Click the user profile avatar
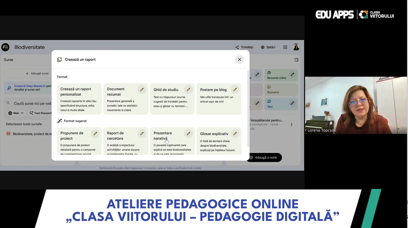Image resolution: width=408 pixels, height=228 pixels. click(296, 47)
